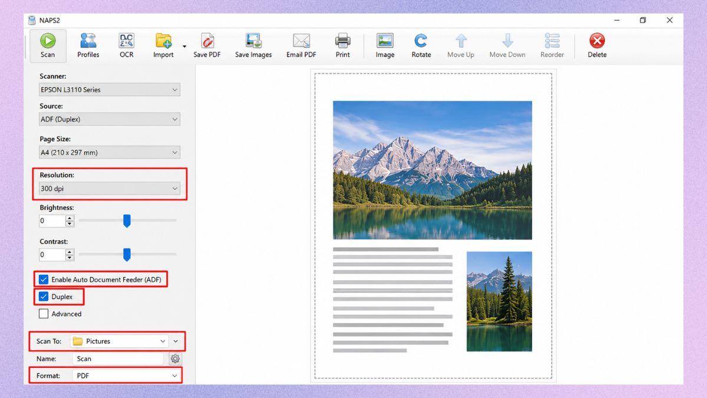Rotate the scanned page
This screenshot has height=398, width=707.
click(x=421, y=45)
